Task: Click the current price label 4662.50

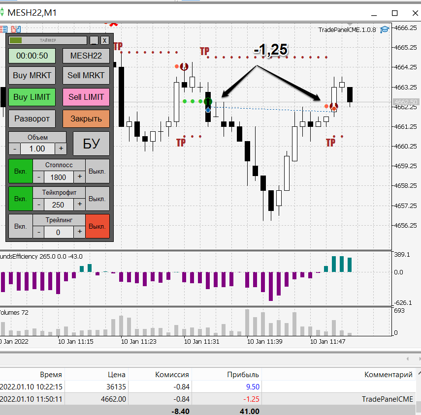Action: coord(406,102)
